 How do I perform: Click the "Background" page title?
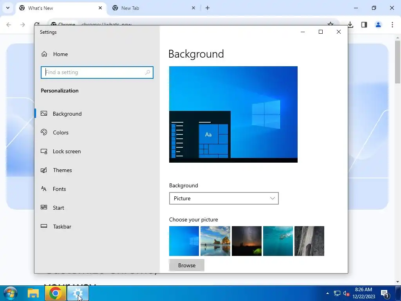[196, 54]
